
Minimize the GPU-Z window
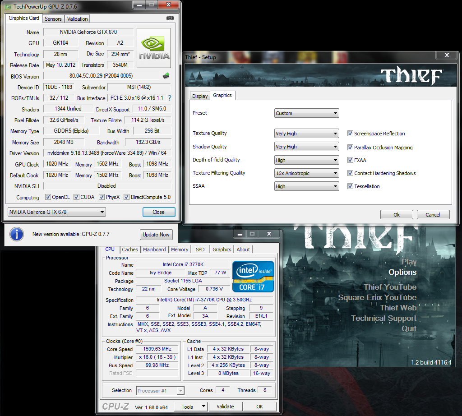[x=140, y=5]
